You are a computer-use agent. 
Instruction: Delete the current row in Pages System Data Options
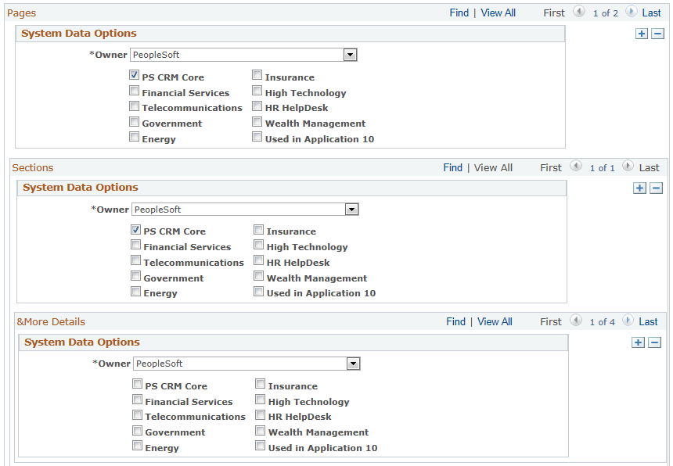click(657, 34)
